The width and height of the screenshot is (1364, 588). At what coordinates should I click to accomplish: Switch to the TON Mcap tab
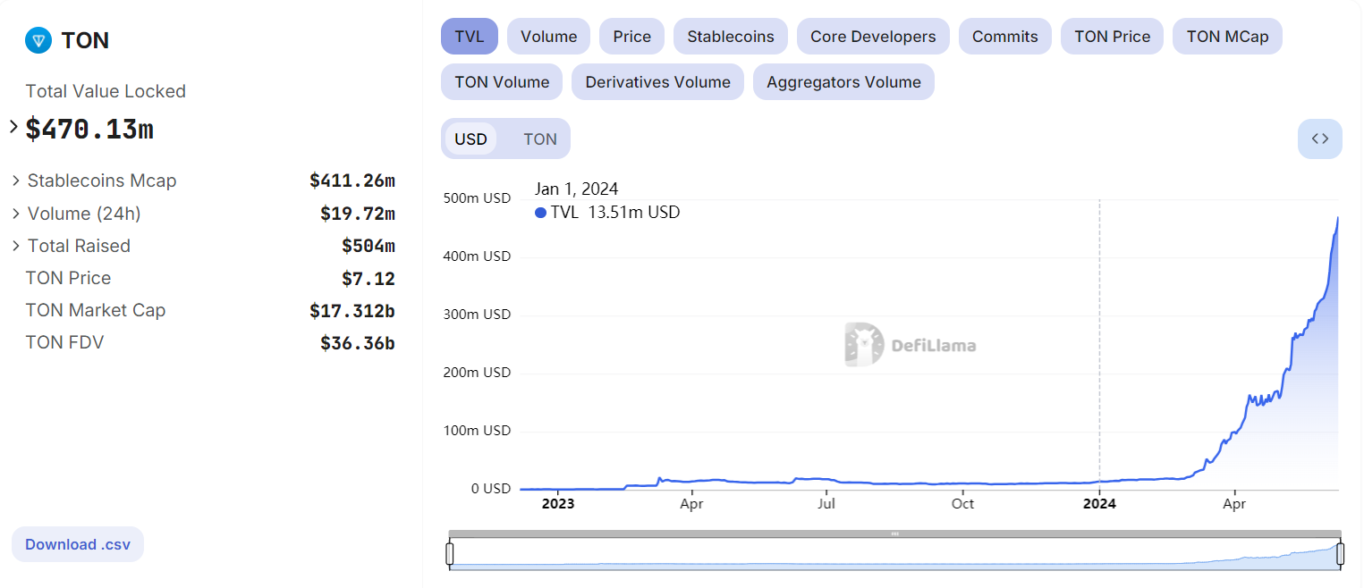(x=1227, y=36)
